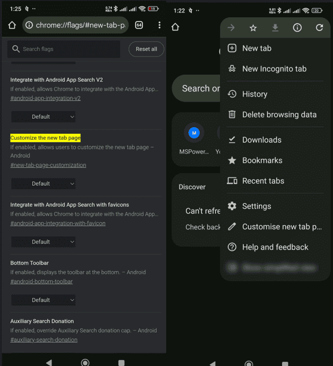333x366 pixels.
Task: Reload the page with refresh icon
Action: tap(319, 28)
